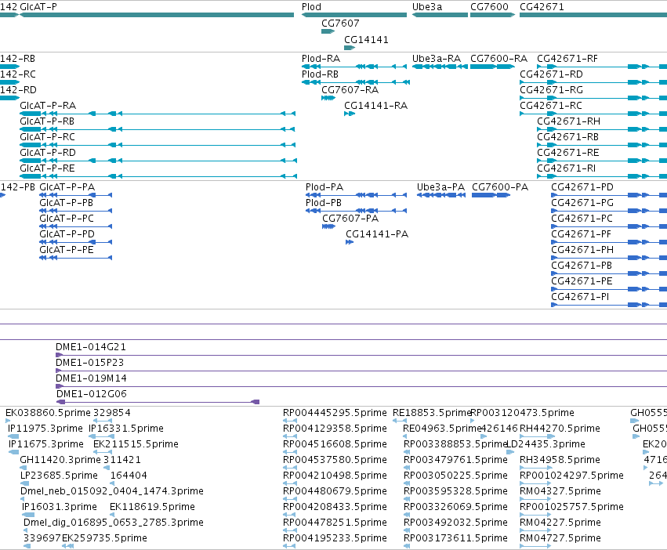This screenshot has height=550, width=667.
Task: Select transcript CG42671-RD
Action: 551,74
